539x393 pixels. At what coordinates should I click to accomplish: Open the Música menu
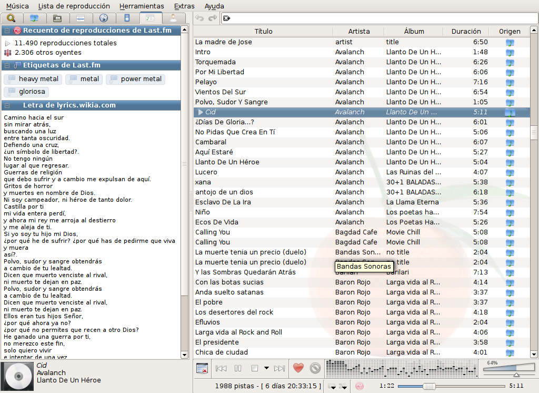(x=17, y=6)
